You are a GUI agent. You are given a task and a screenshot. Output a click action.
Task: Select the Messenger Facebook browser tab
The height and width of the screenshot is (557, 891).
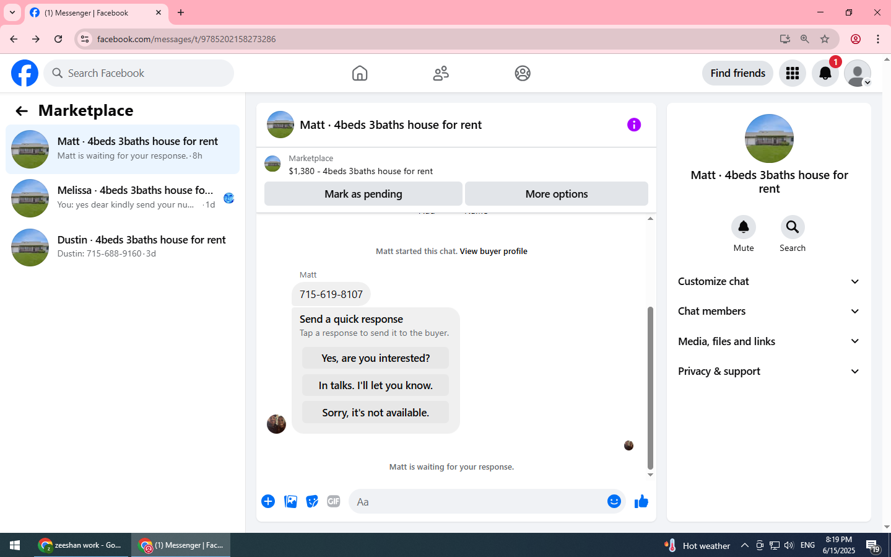pyautogui.click(x=96, y=13)
